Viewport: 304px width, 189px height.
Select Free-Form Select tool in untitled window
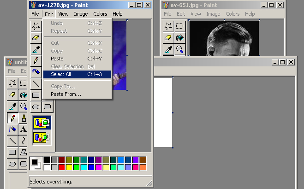coord(12,83)
